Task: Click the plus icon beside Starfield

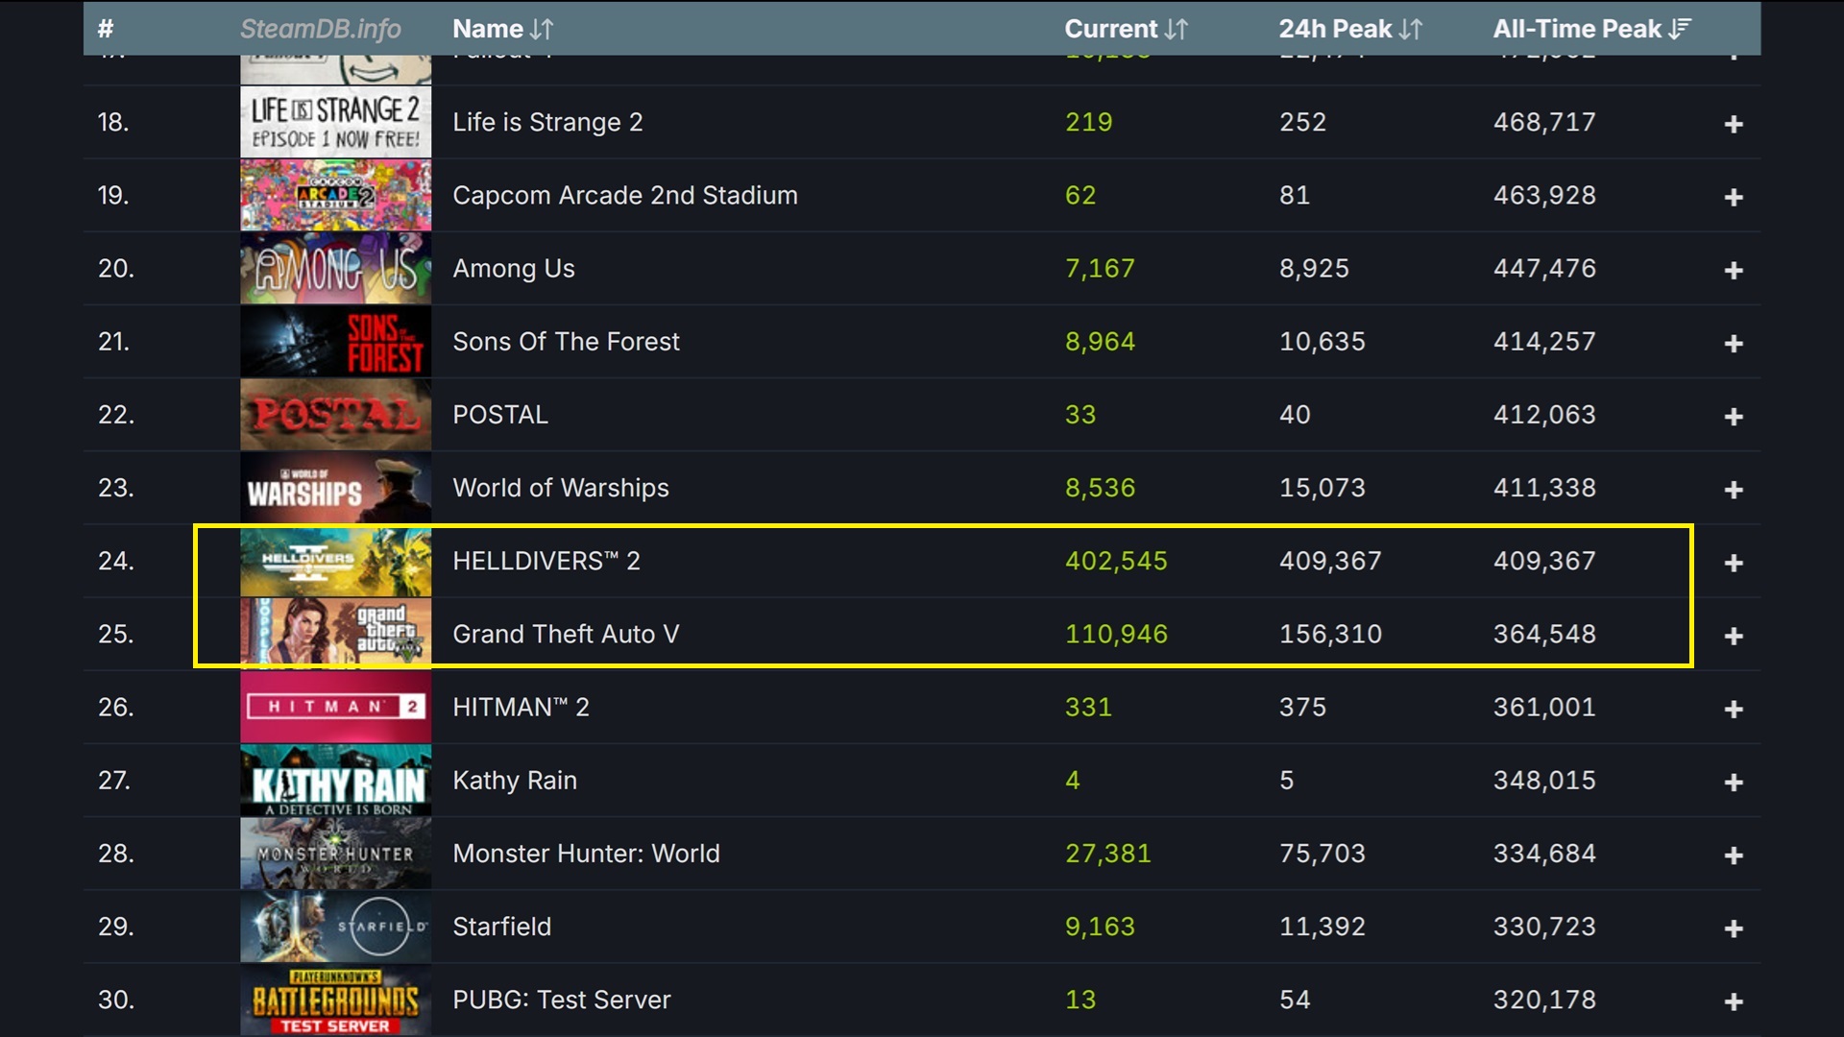Action: [x=1734, y=927]
